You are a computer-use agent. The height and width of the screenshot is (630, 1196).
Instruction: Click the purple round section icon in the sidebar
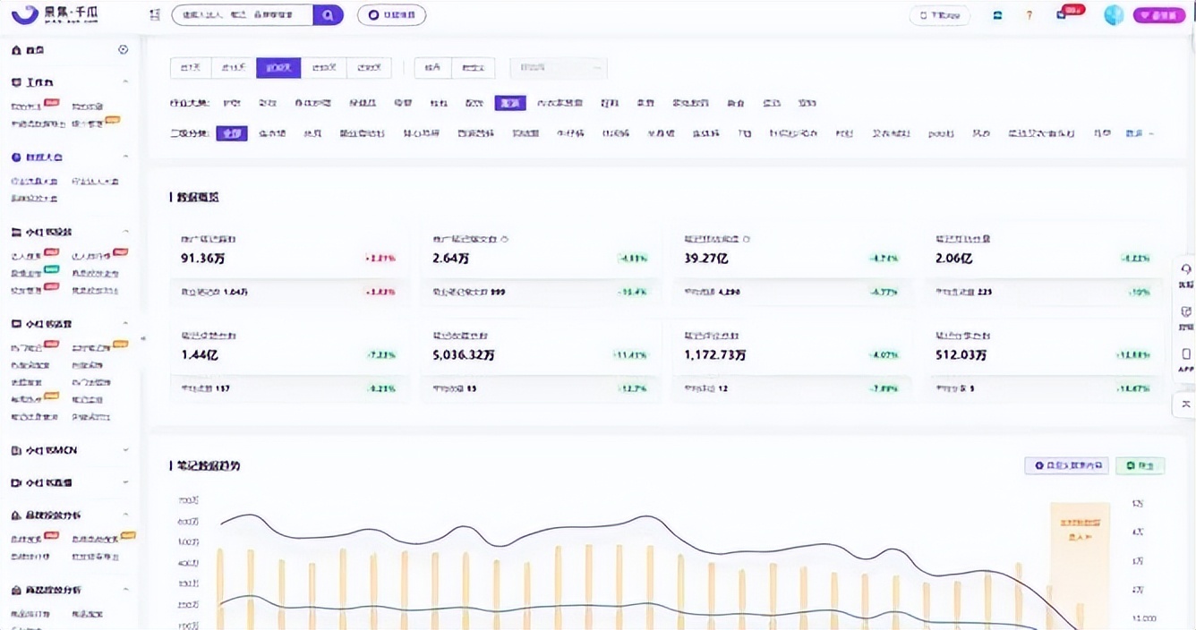coord(16,157)
